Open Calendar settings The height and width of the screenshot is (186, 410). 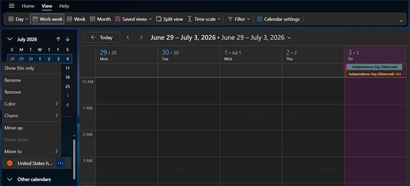(278, 19)
